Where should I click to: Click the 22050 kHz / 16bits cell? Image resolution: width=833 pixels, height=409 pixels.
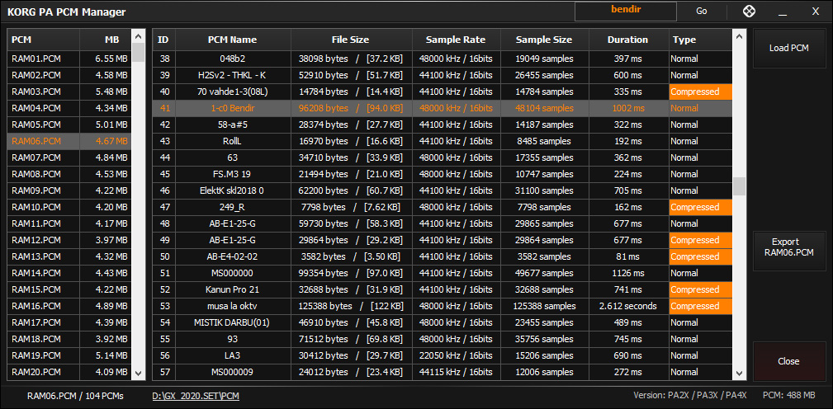point(456,355)
